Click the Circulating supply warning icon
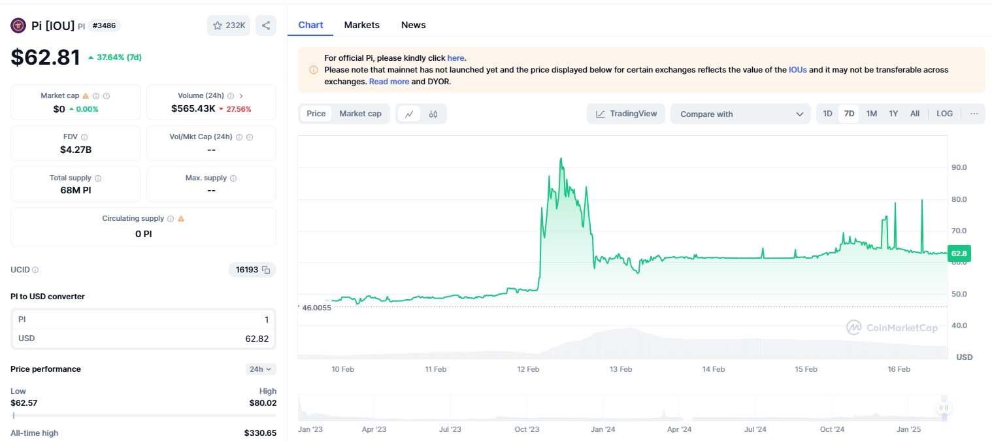Image resolution: width=992 pixels, height=441 pixels. coord(181,219)
